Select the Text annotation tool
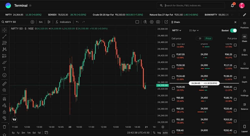Image resolution: width=250 pixels, height=136 pixels. click(4, 69)
